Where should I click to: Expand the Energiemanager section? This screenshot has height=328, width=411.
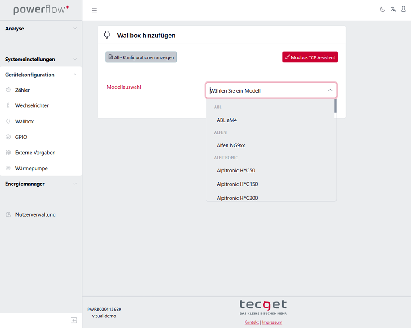click(41, 184)
